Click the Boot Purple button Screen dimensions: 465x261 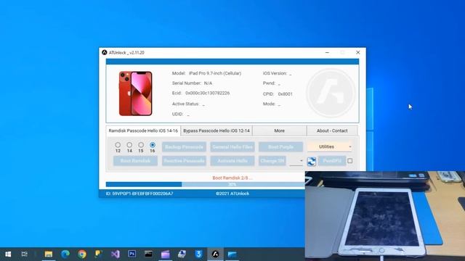pyautogui.click(x=281, y=146)
